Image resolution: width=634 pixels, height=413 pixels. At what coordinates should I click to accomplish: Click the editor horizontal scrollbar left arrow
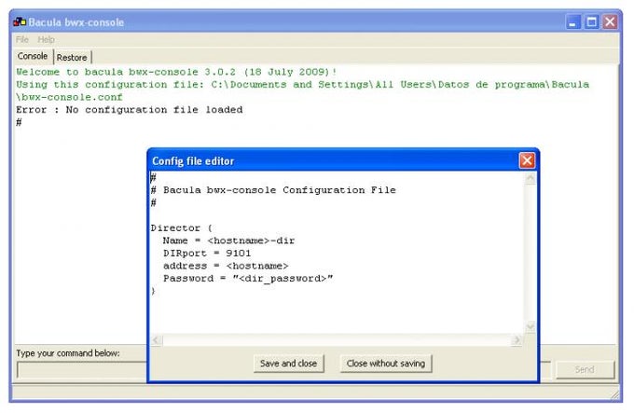[x=156, y=340]
